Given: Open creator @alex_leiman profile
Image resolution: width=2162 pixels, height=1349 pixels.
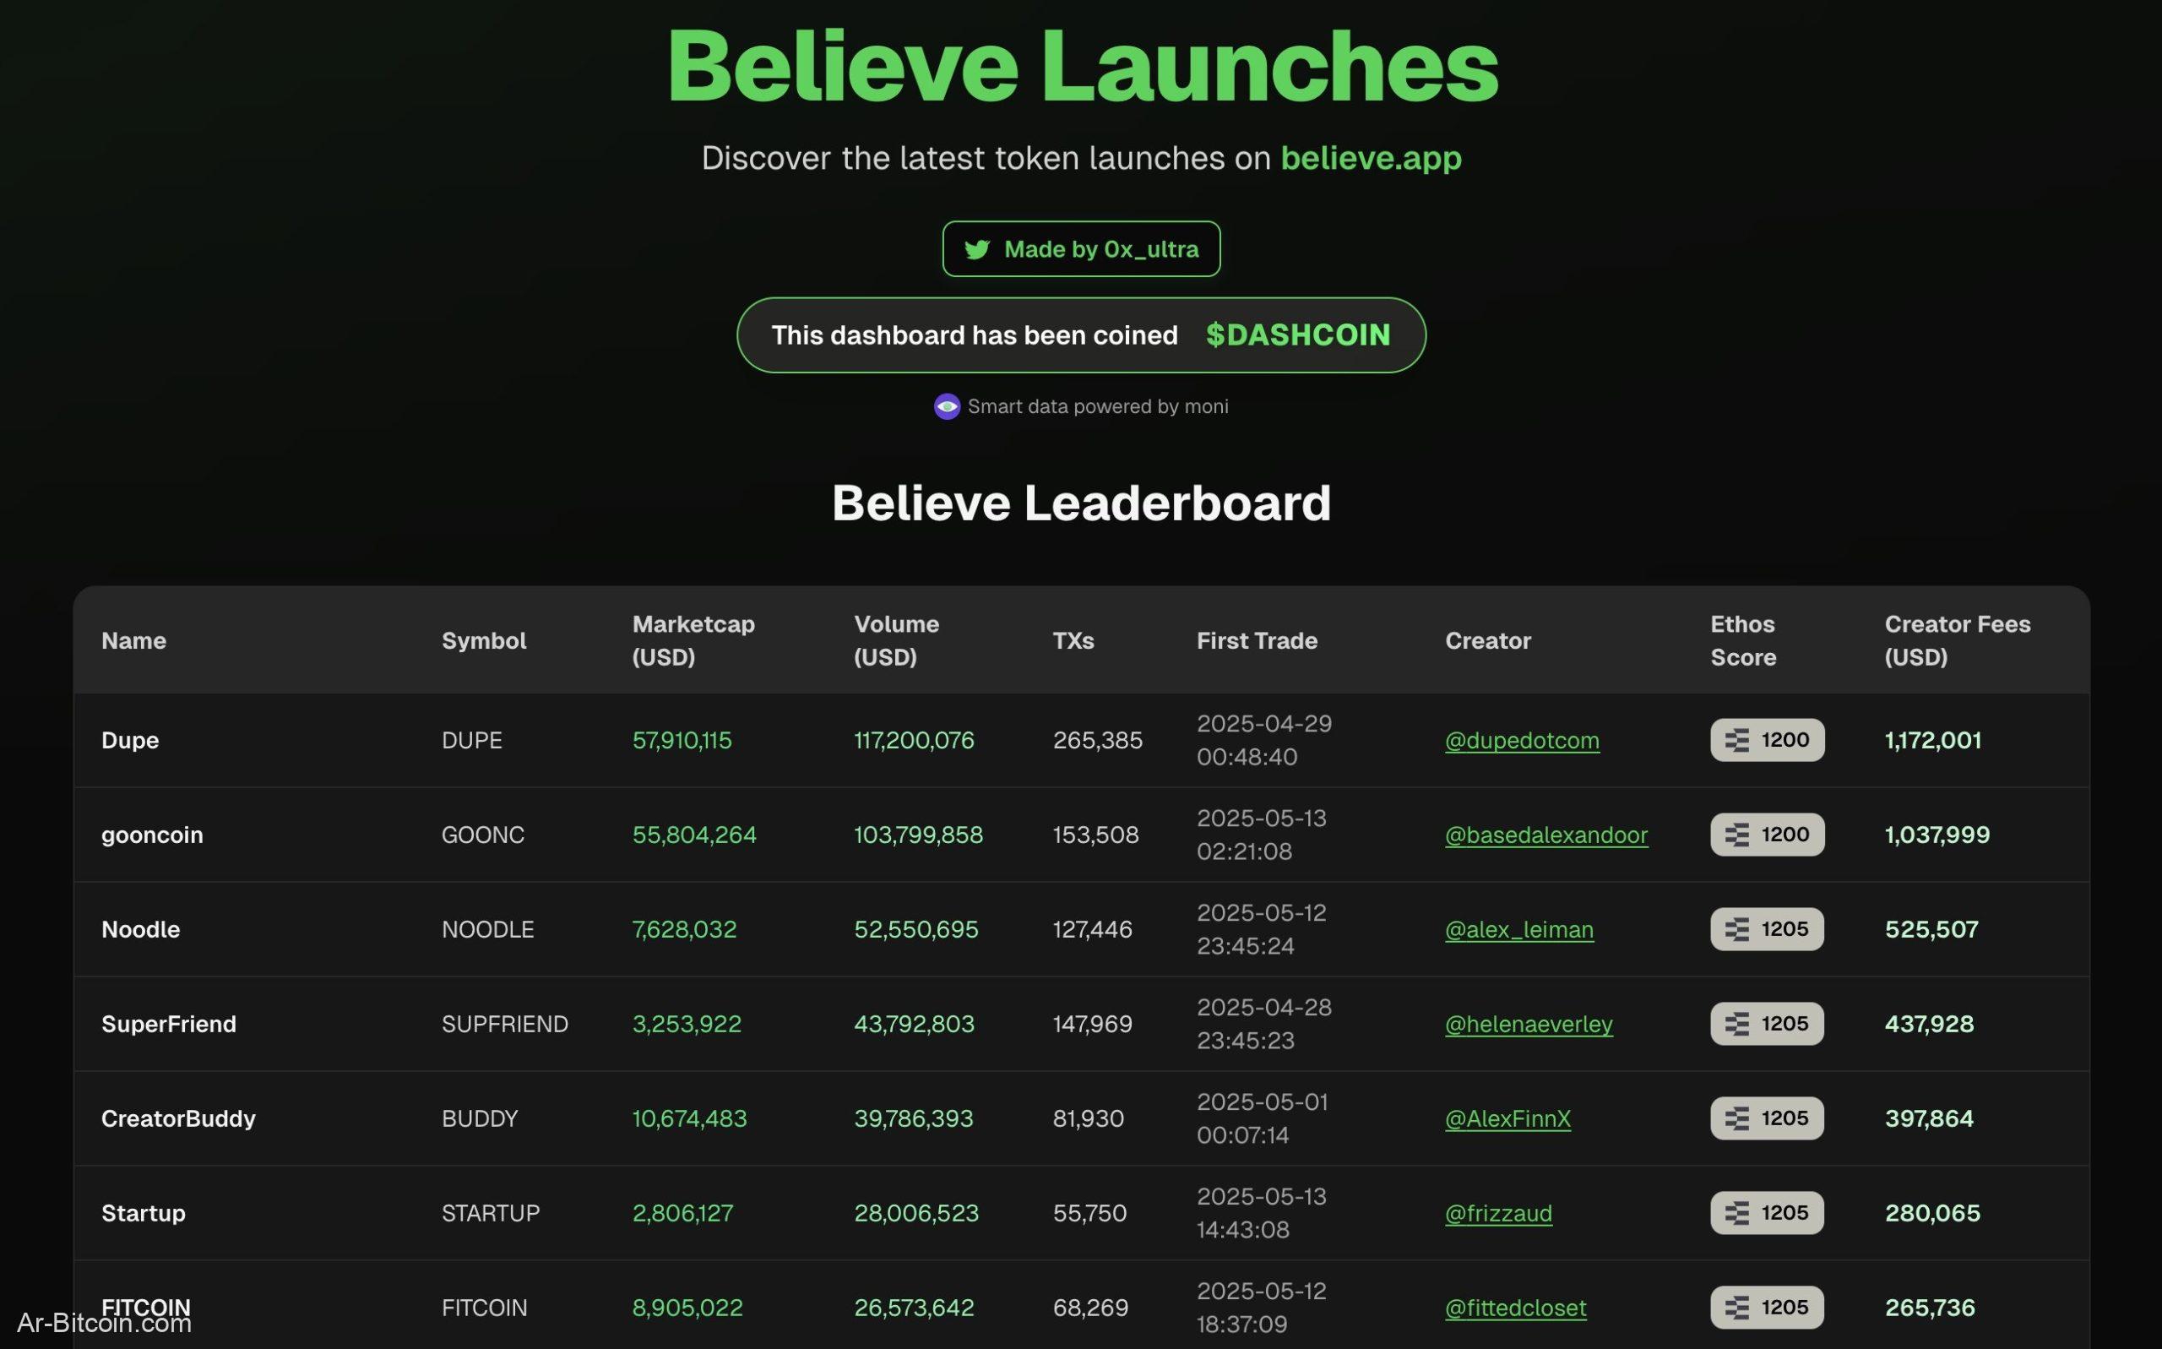Looking at the screenshot, I should 1519,930.
